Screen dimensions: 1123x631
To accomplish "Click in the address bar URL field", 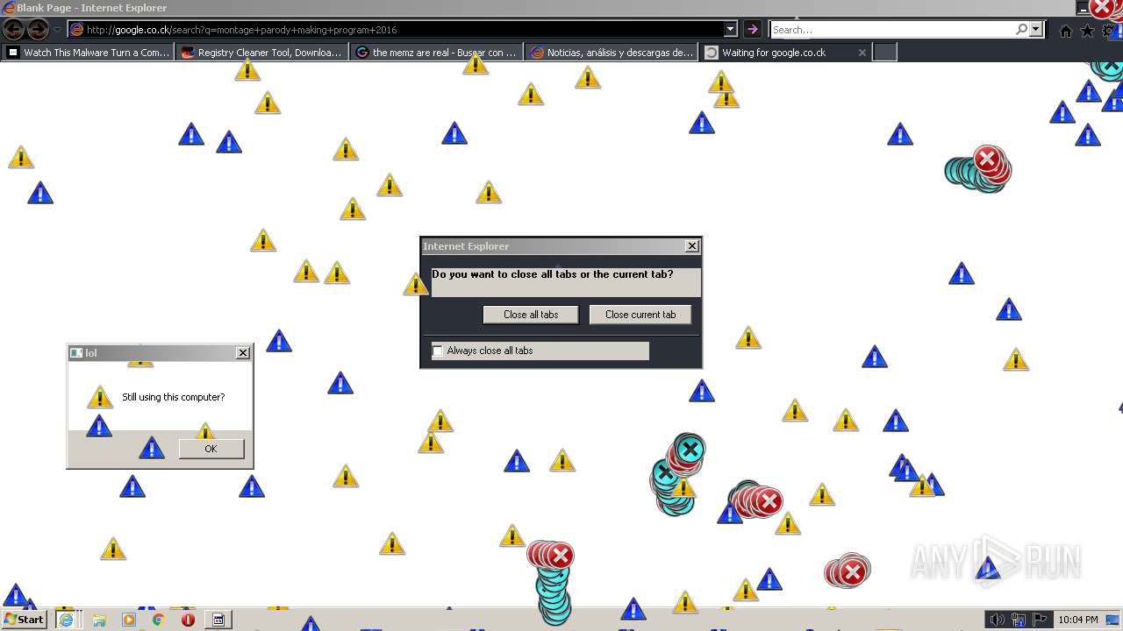I will pos(404,30).
